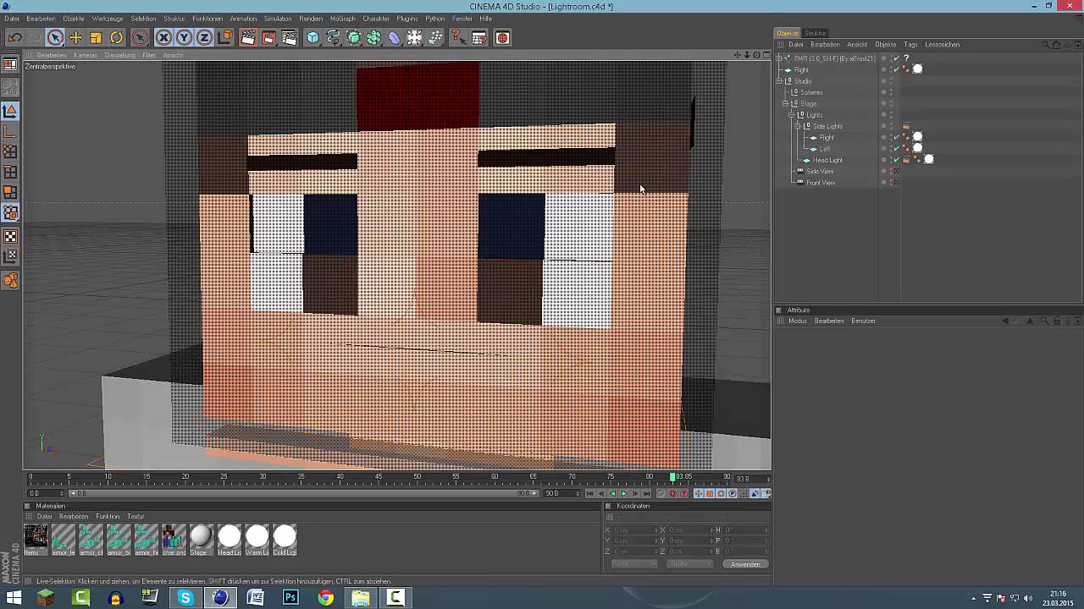This screenshot has width=1084, height=609.
Task: Enable the Texture checker mode in left sidebar
Action: 10,236
